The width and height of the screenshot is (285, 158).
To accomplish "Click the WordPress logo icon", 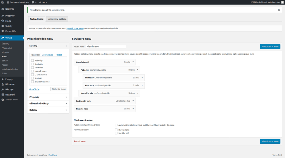I will pyautogui.click(x=3, y=2).
